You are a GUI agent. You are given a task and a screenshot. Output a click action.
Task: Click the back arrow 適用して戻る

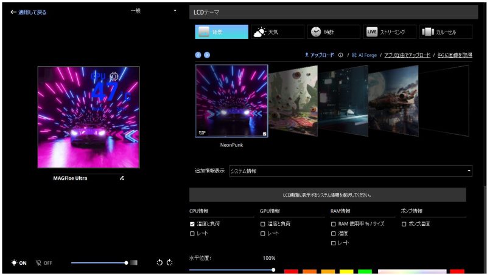click(x=28, y=12)
